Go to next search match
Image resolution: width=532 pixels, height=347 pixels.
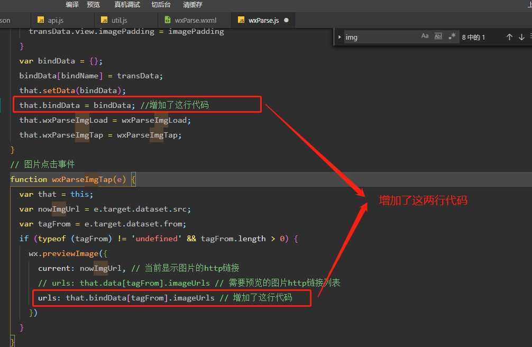point(521,37)
